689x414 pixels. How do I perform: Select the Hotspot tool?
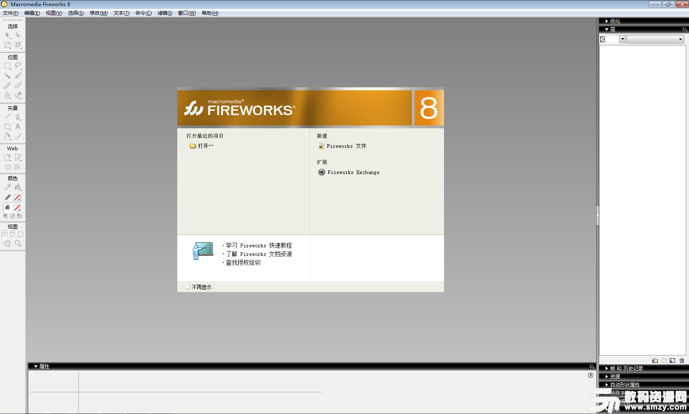tap(7, 157)
